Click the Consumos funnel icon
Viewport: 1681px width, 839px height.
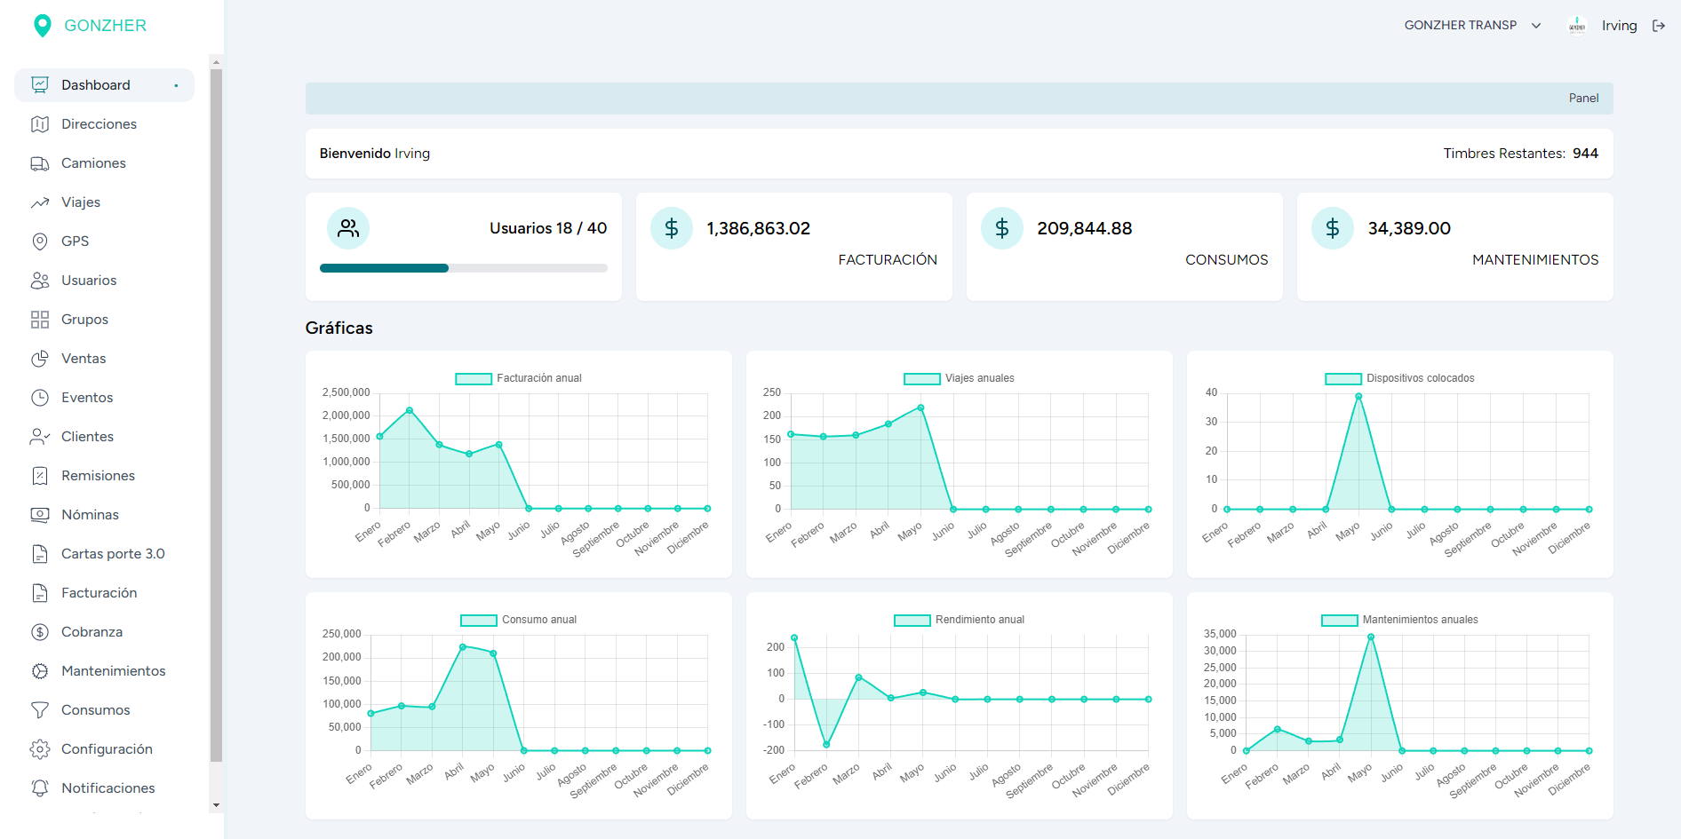click(x=40, y=710)
